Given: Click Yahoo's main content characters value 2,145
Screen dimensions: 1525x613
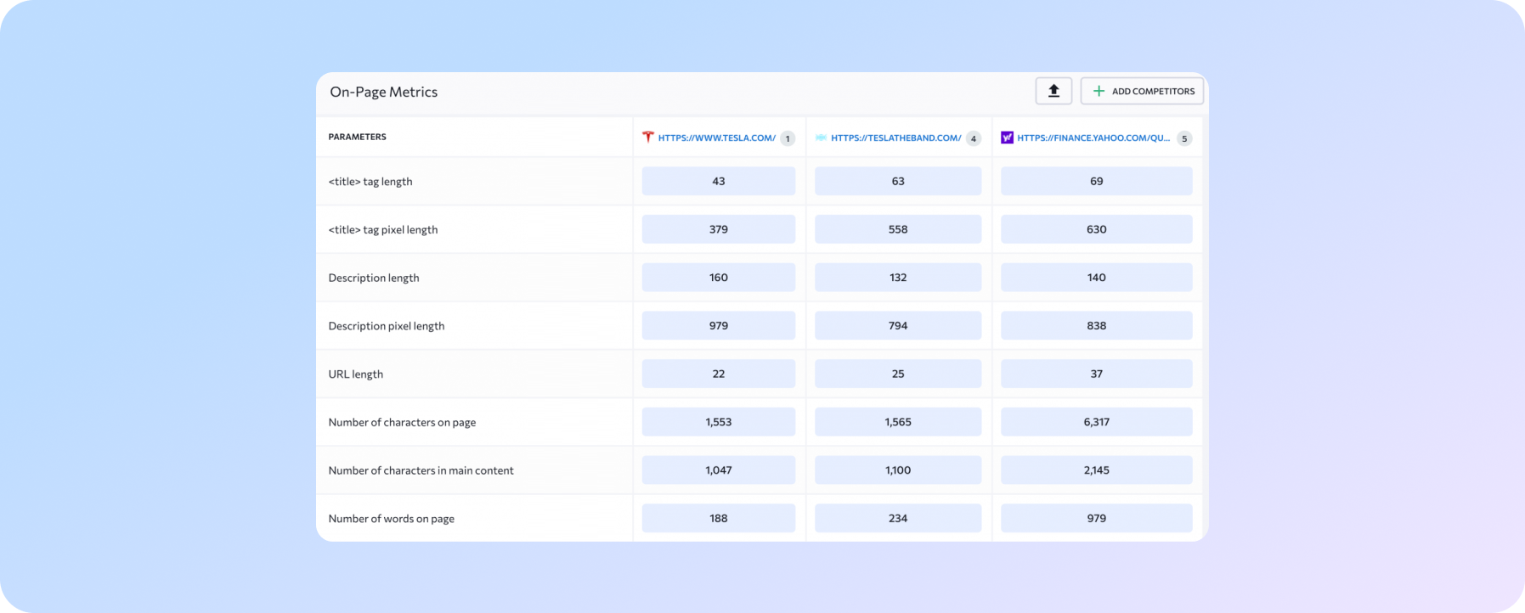Looking at the screenshot, I should click(x=1096, y=470).
